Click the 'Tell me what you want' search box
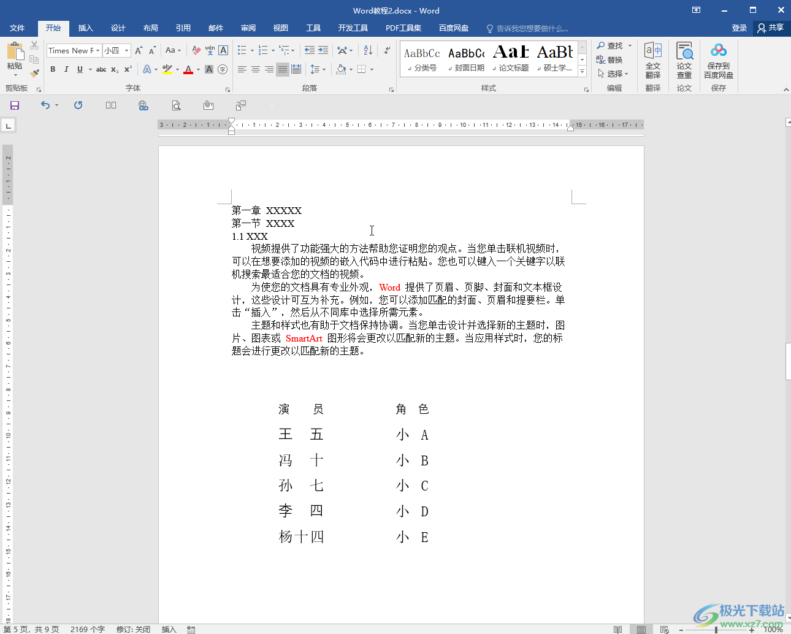This screenshot has width=791, height=634. (x=527, y=28)
